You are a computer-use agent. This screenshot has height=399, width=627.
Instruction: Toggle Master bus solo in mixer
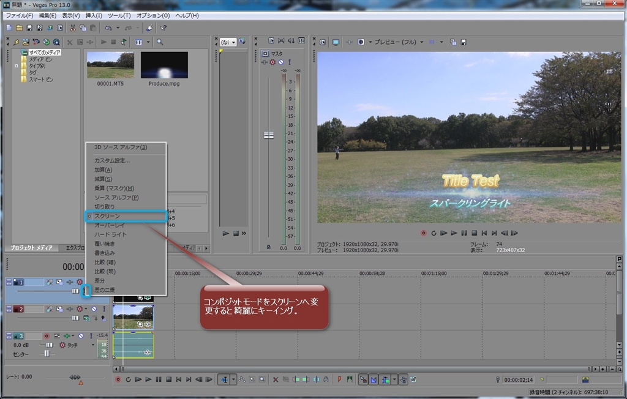tap(290, 62)
